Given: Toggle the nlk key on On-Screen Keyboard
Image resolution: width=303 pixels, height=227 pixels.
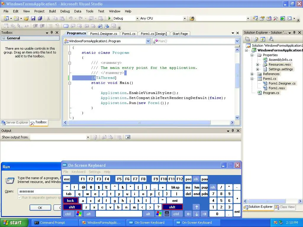Looking at the screenshot, I should (x=213, y=187).
